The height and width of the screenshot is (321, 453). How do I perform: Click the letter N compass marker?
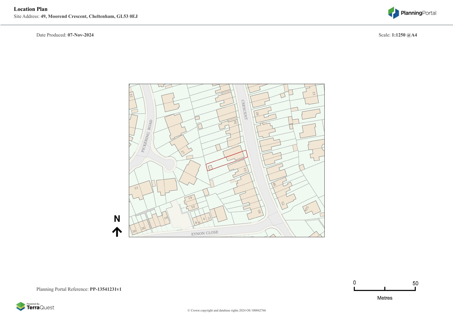point(117,219)
